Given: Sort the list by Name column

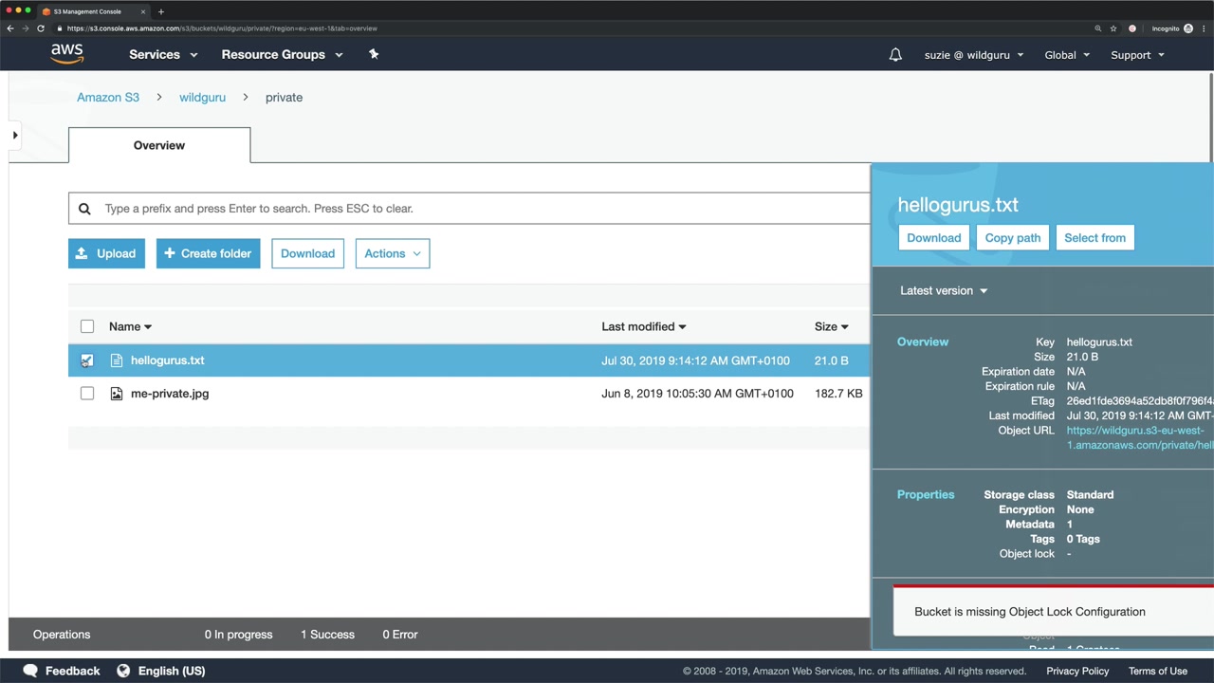Looking at the screenshot, I should coord(130,326).
